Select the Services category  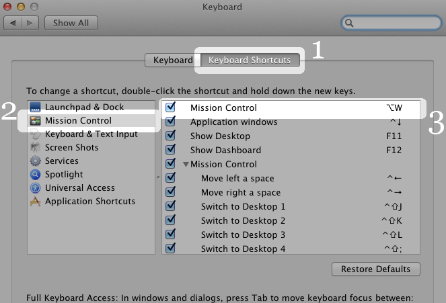(x=91, y=161)
